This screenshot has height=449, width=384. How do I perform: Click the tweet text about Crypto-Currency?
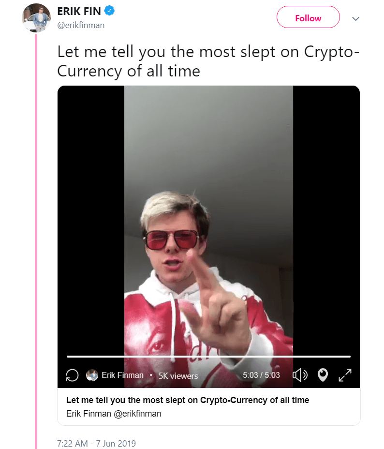(x=208, y=61)
